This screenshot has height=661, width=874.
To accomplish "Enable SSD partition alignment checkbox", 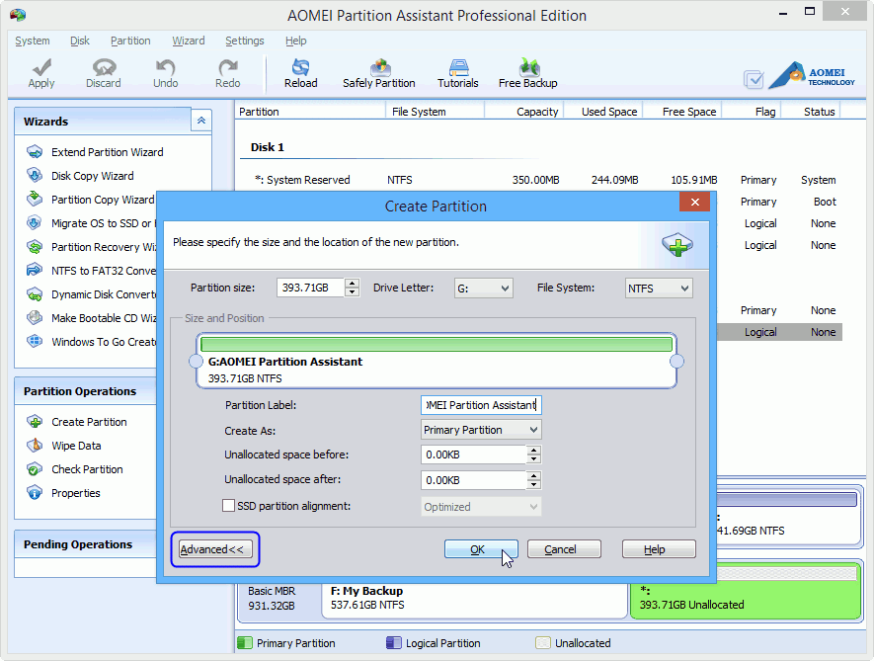I will pyautogui.click(x=228, y=506).
